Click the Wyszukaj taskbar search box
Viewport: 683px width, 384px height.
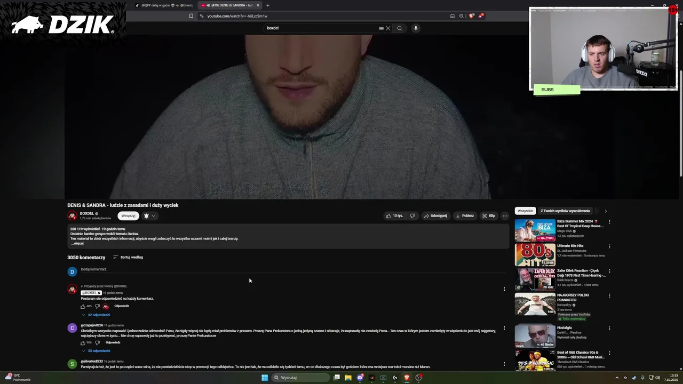pyautogui.click(x=300, y=378)
